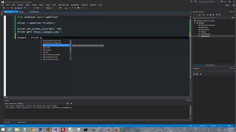Click the bookmark toolbar icon
The width and height of the screenshot is (236, 132).
pos(79,8)
